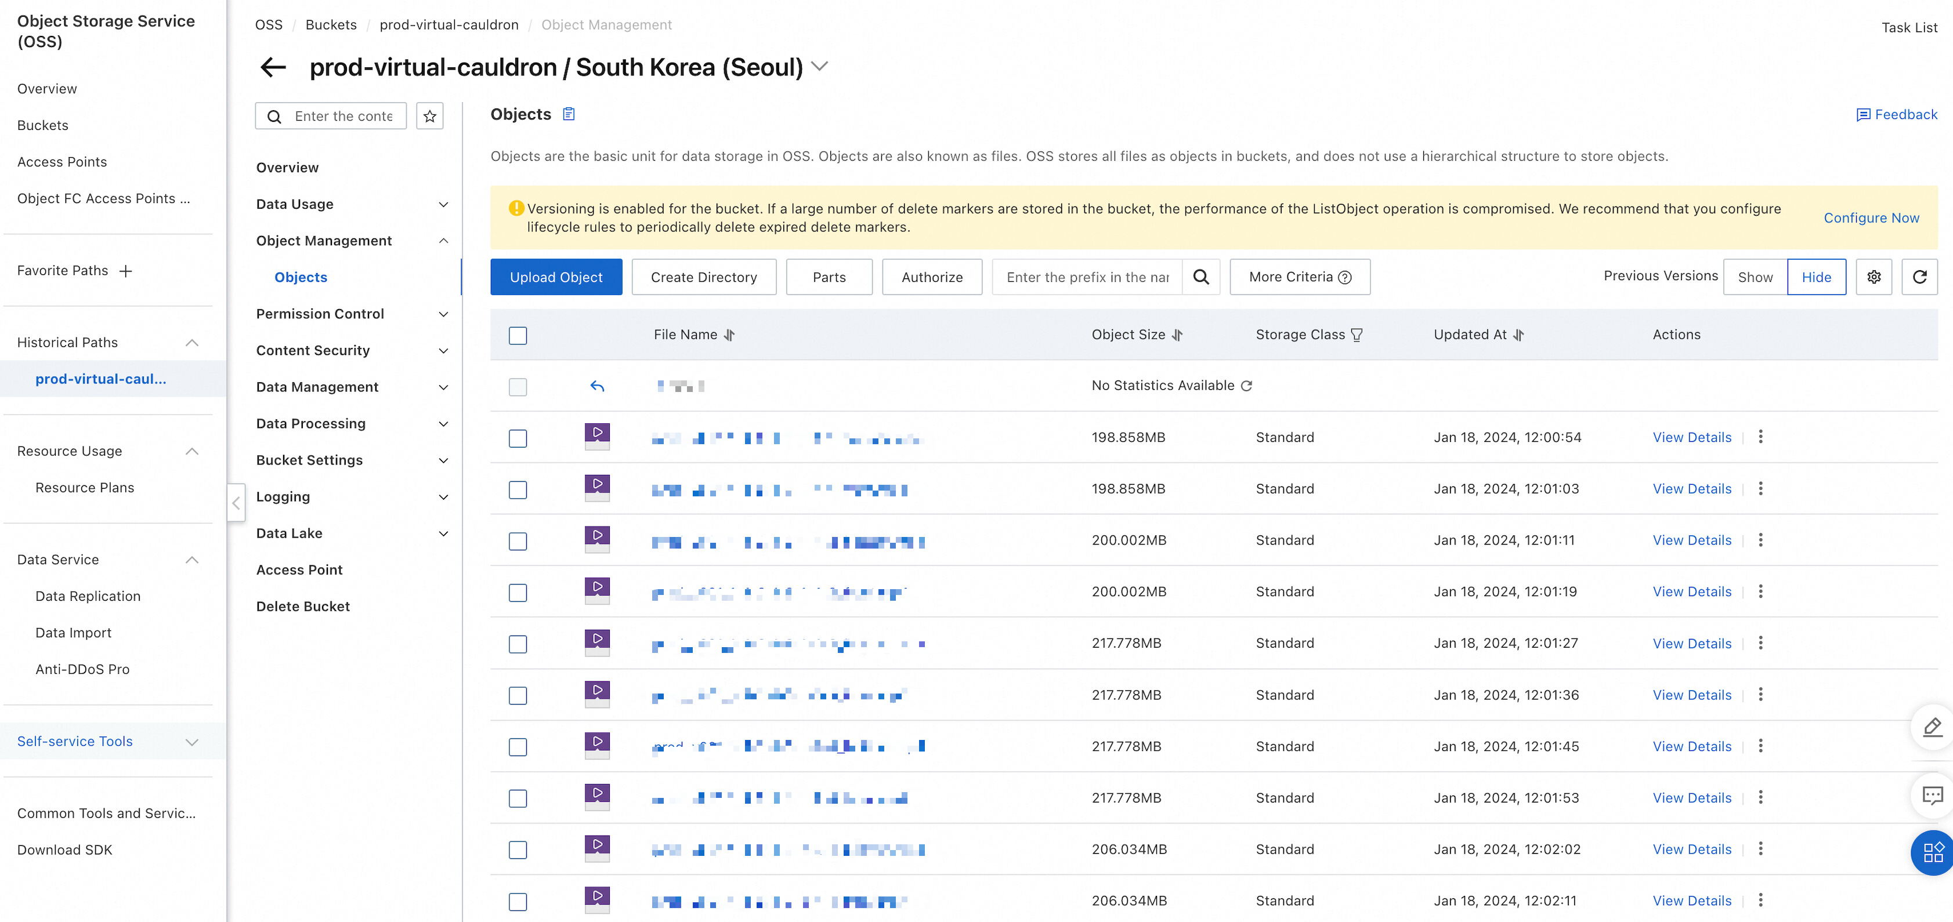The image size is (1953, 922).
Task: Expand the Data Usage section
Action: [x=443, y=205]
